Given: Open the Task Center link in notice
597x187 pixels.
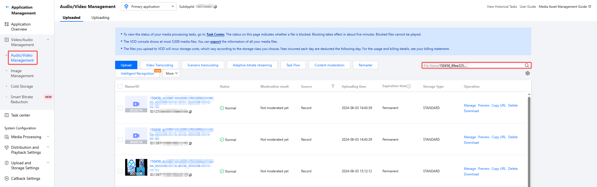Looking at the screenshot, I should 215,34.
